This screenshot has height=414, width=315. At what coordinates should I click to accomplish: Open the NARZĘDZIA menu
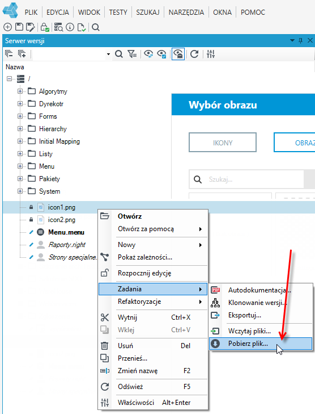(x=186, y=12)
